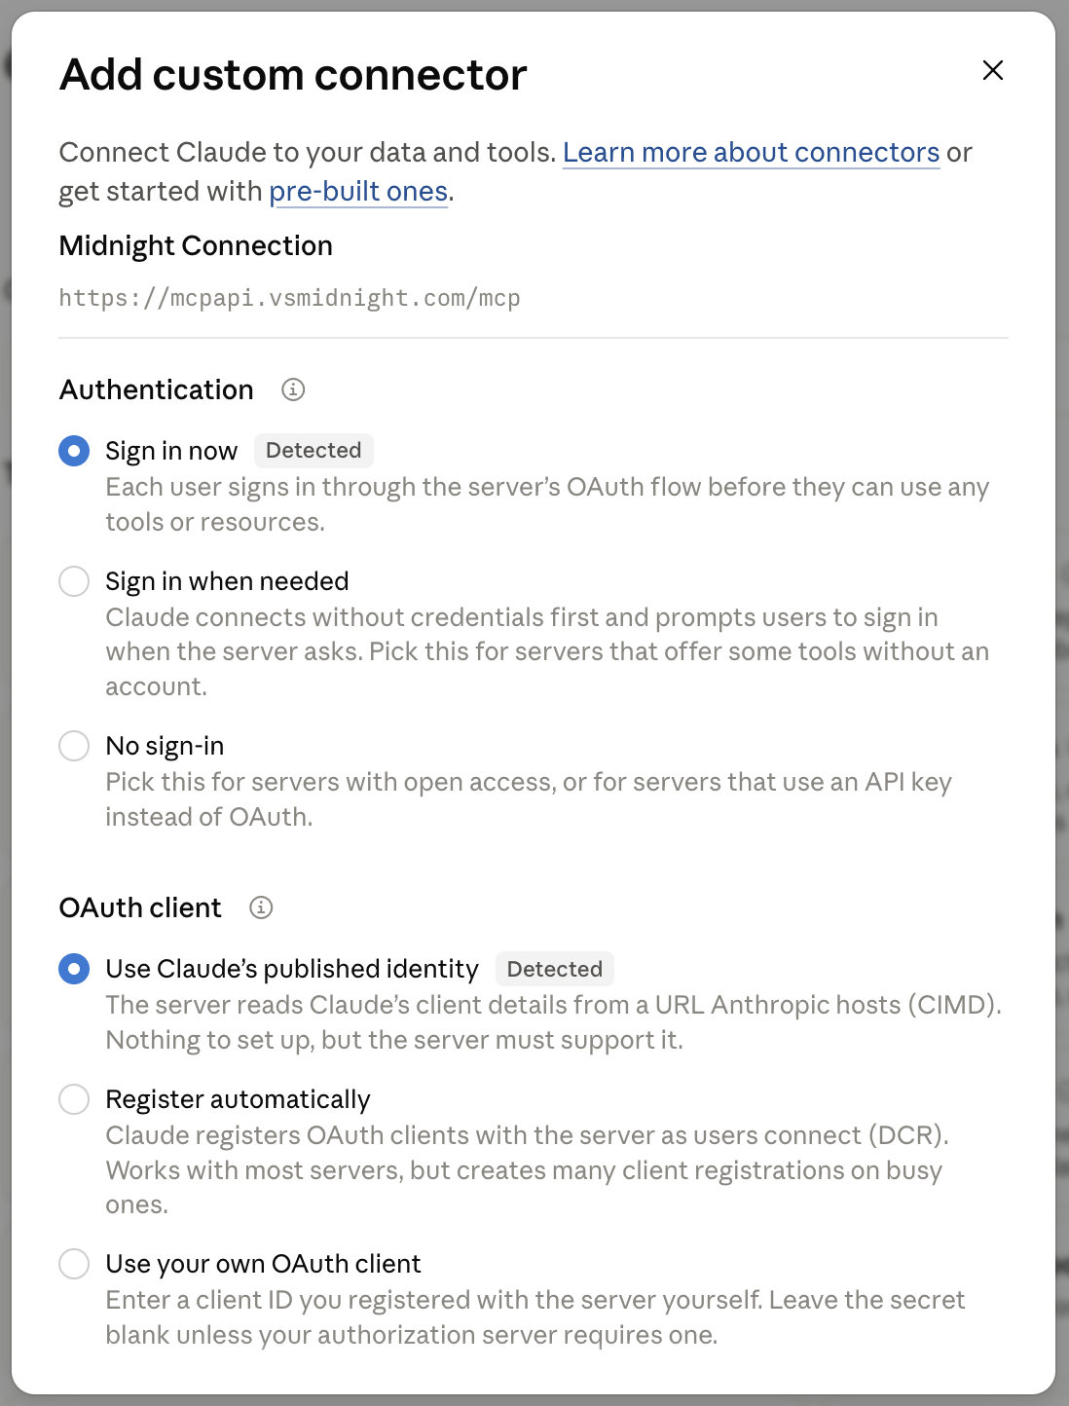Click the Detected badge beside Sign in now
The width and height of the screenshot is (1069, 1406).
[313, 450]
